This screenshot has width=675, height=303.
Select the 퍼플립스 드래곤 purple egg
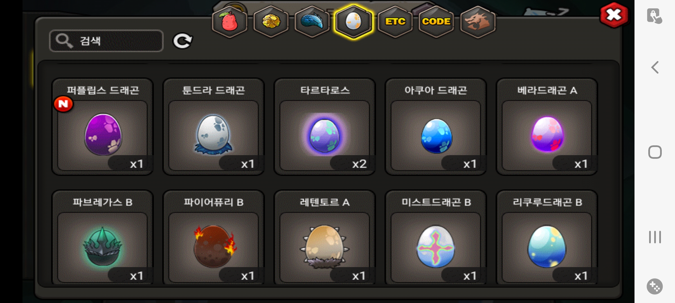point(103,127)
